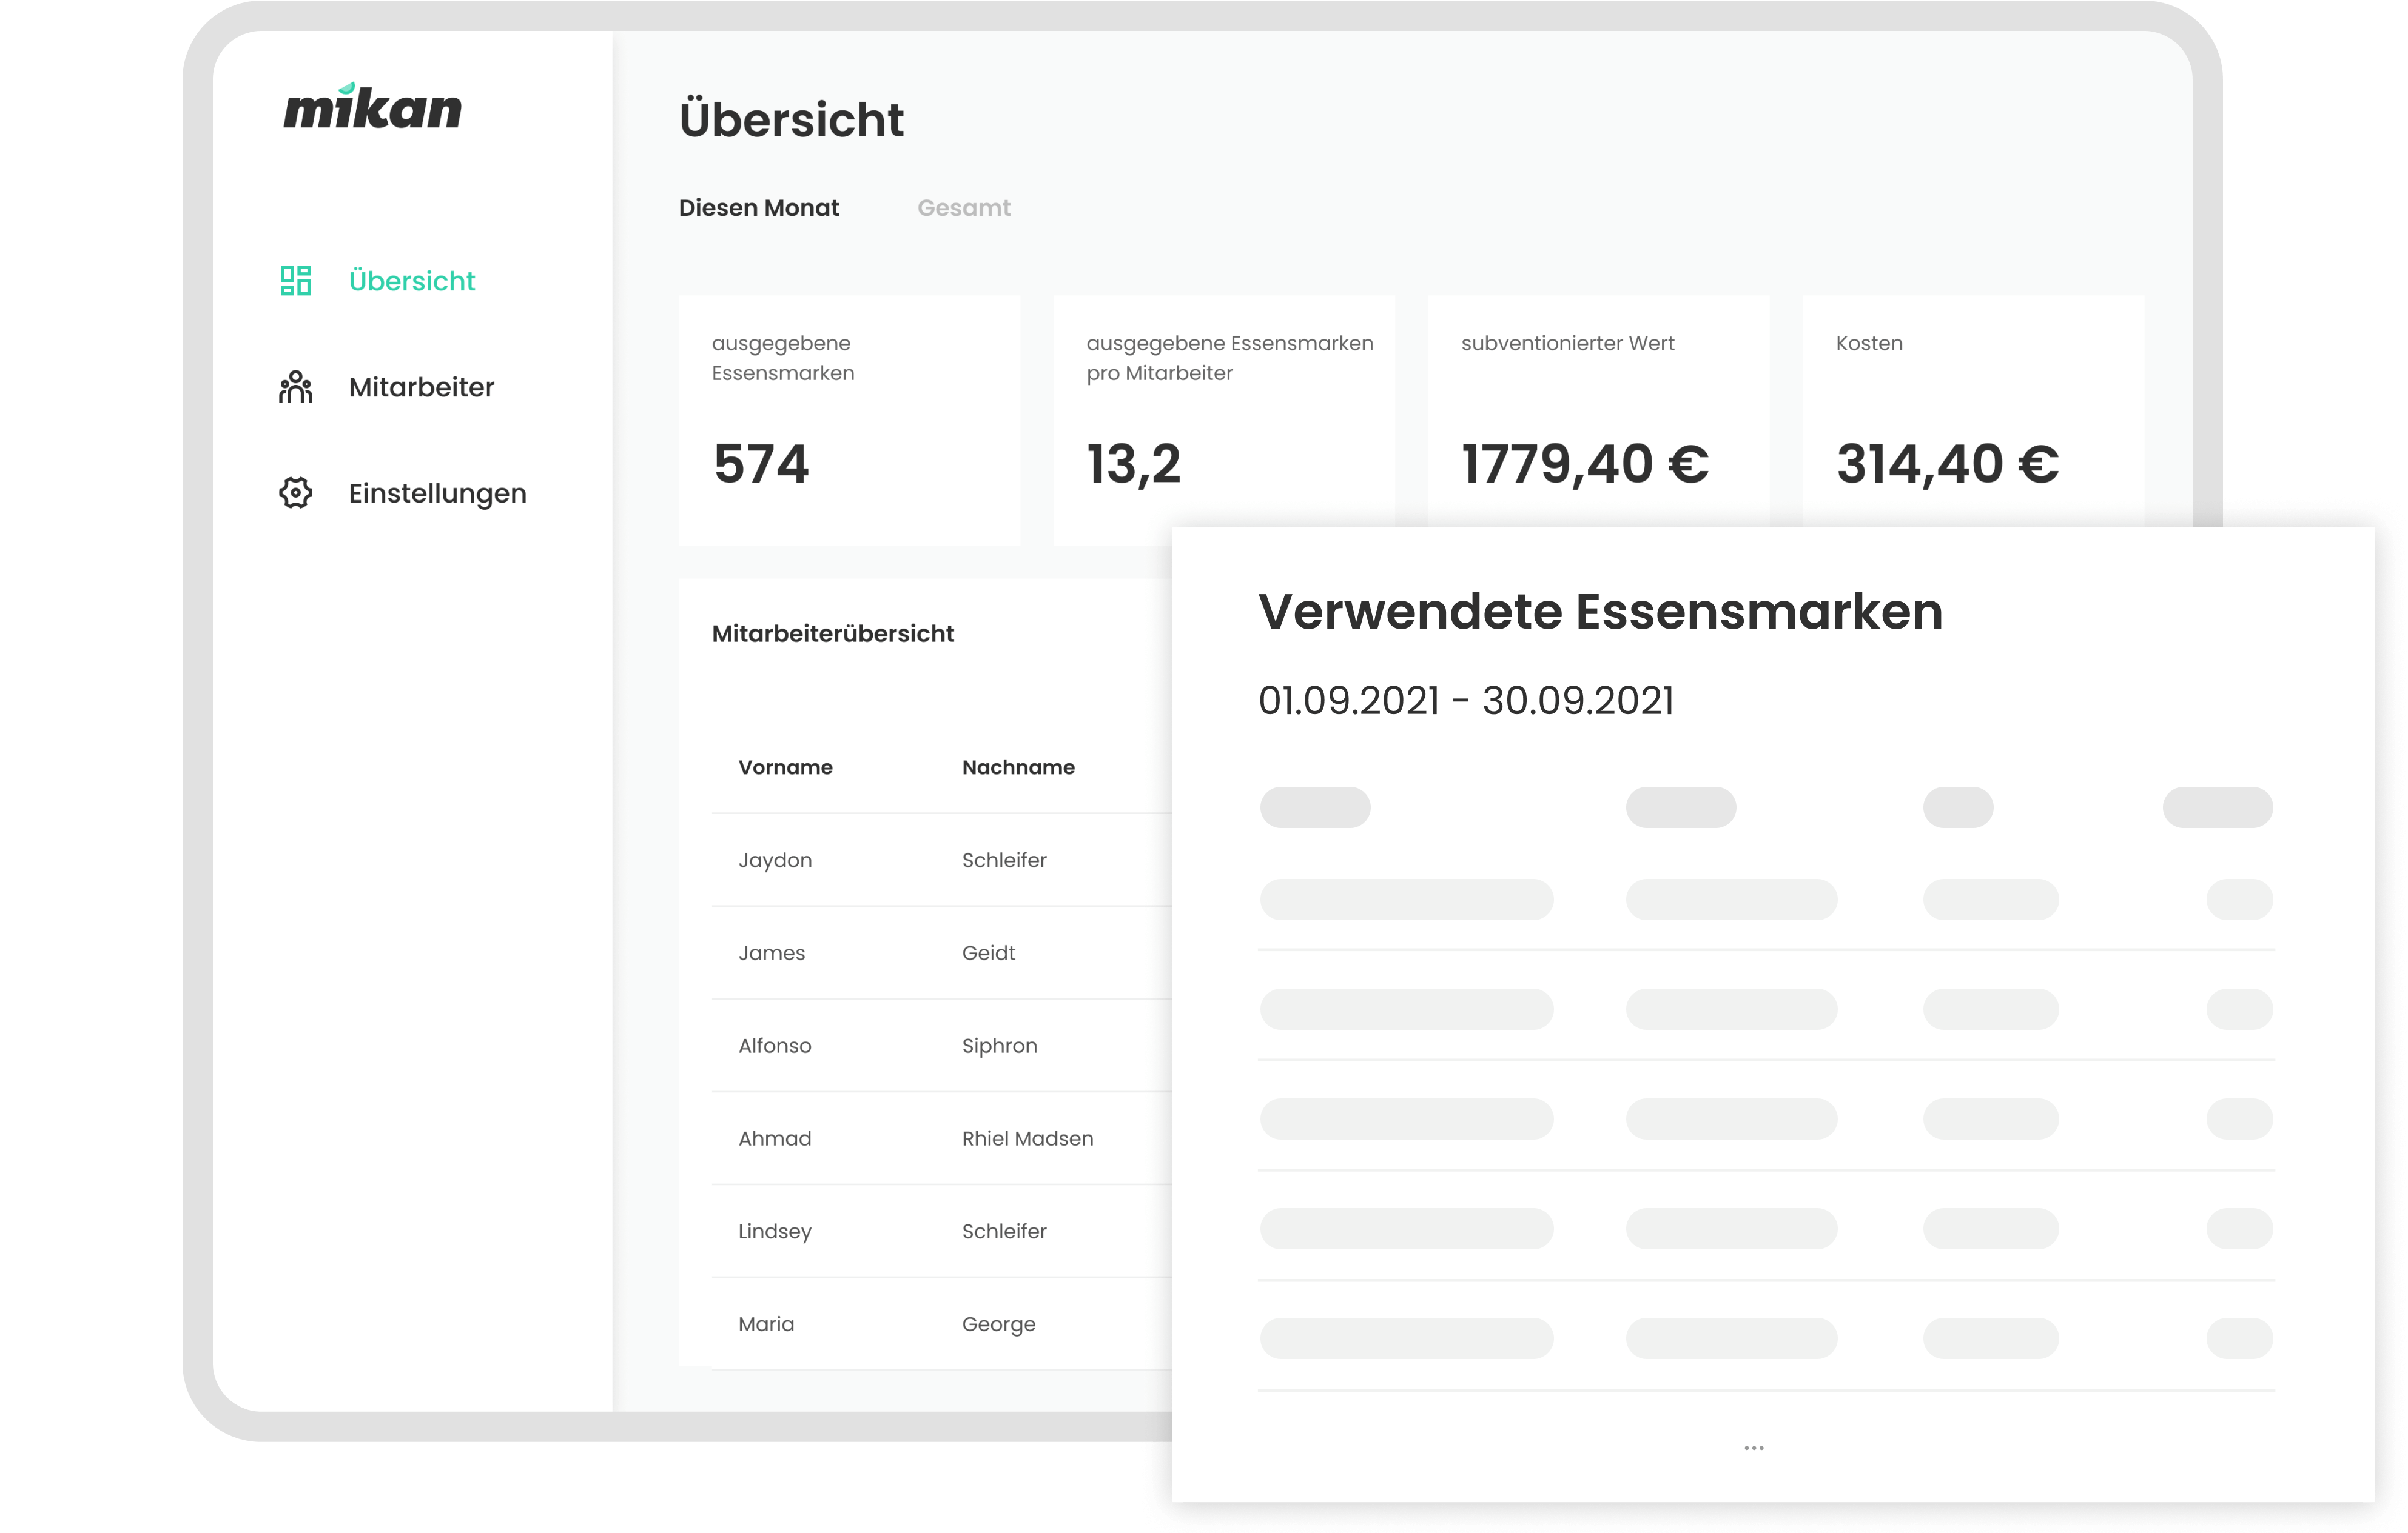Click the Mitarbeiter people icon

(295, 387)
